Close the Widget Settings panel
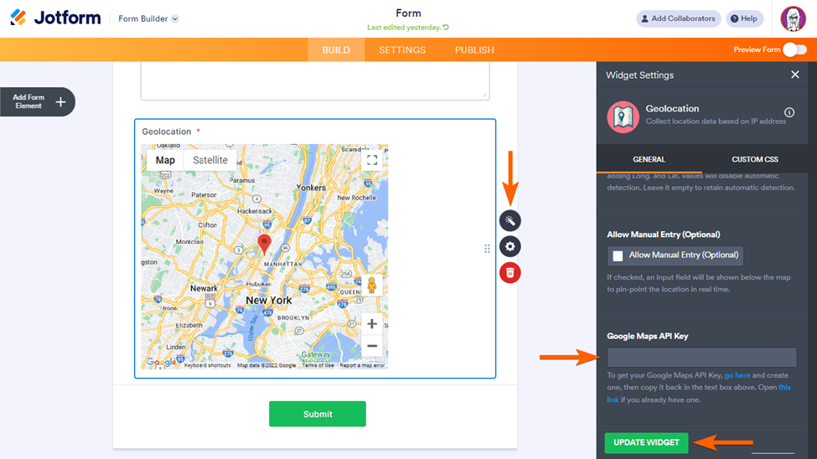Image resolution: width=817 pixels, height=459 pixels. click(795, 75)
